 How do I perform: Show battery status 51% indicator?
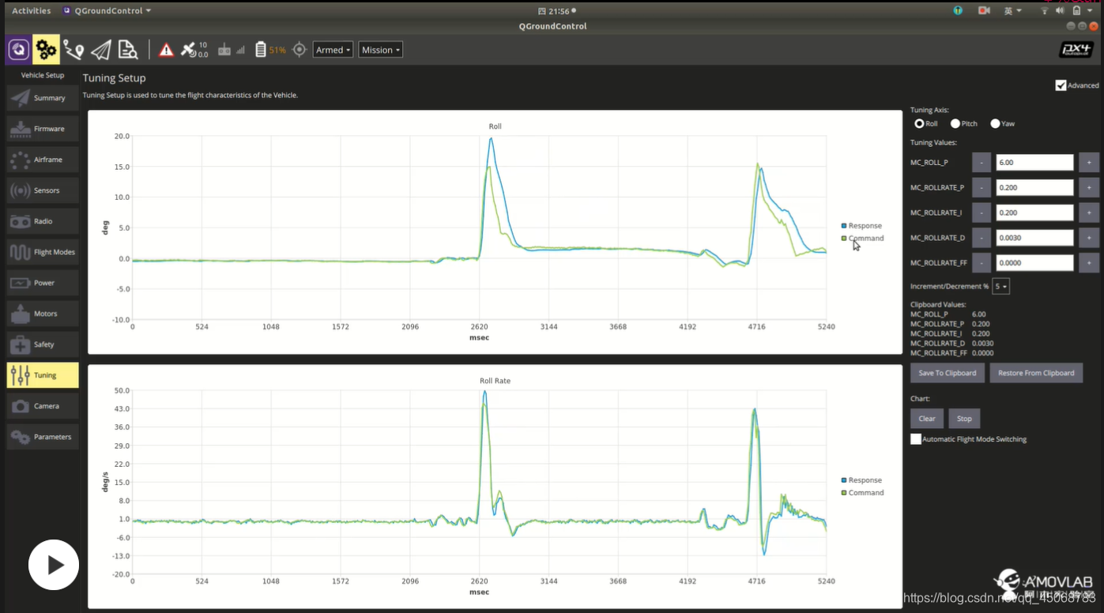[x=270, y=50]
